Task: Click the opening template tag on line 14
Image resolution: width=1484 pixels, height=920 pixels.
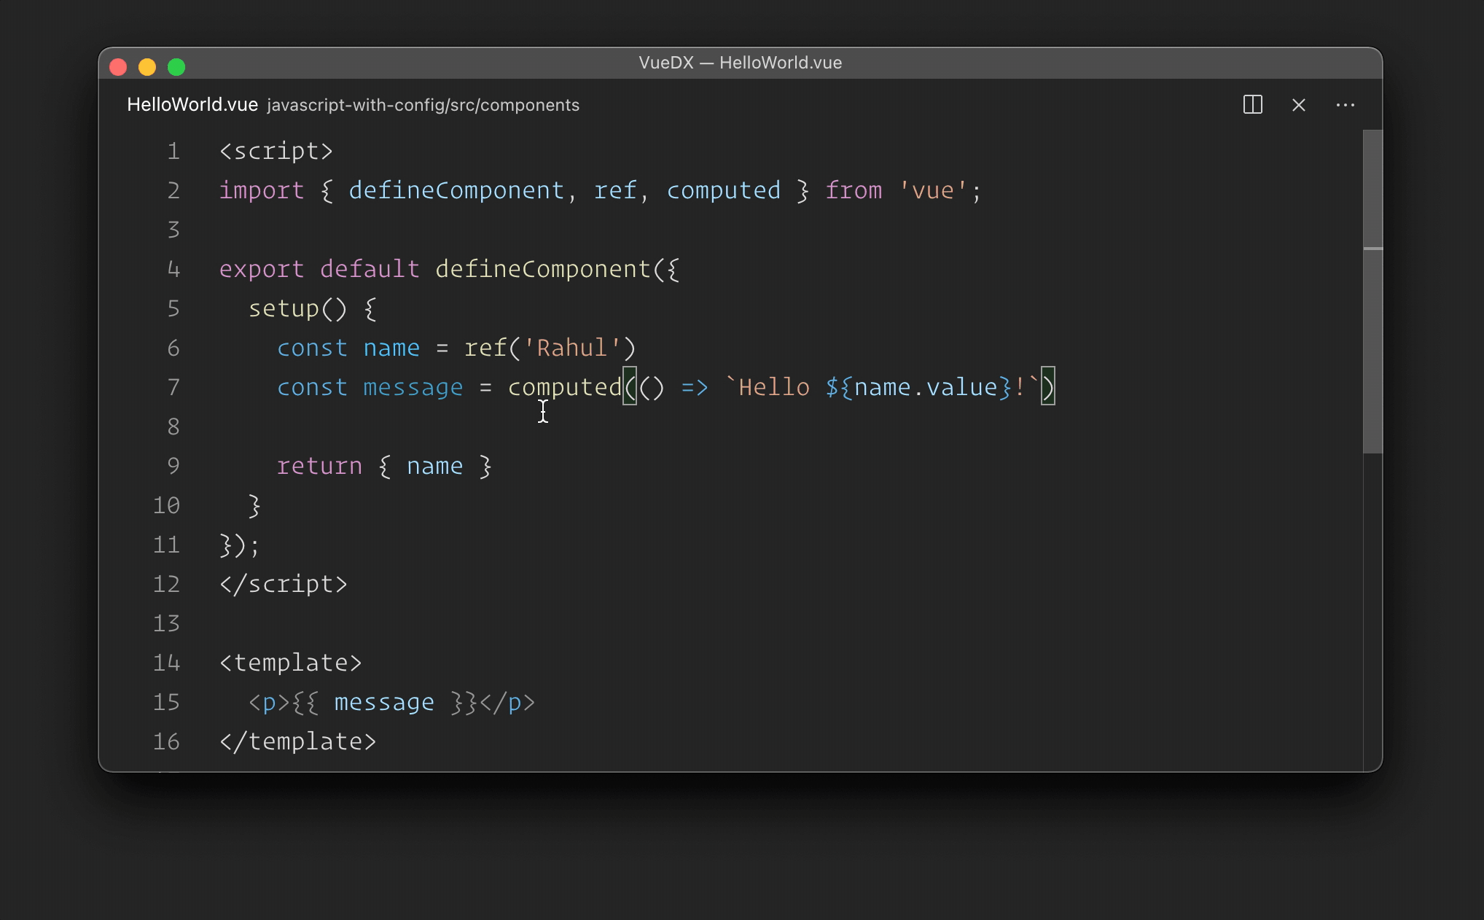Action: [x=290, y=663]
